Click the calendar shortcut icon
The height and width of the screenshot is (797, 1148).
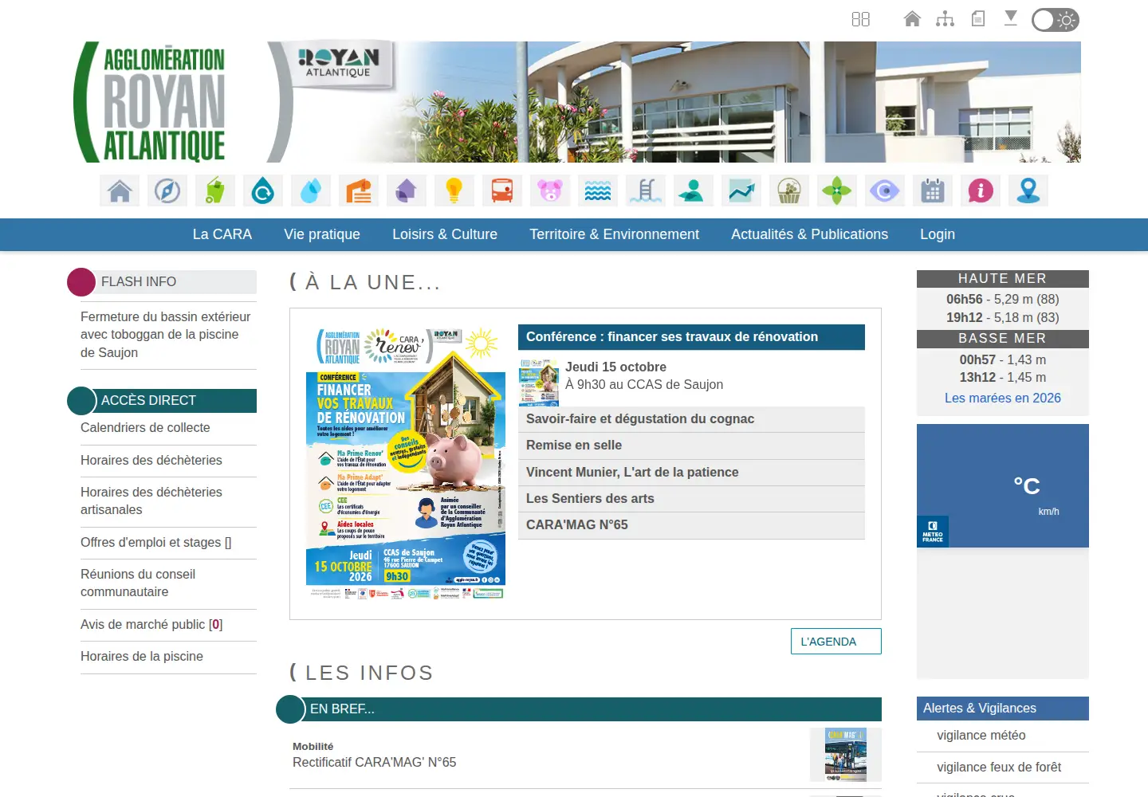click(x=933, y=190)
